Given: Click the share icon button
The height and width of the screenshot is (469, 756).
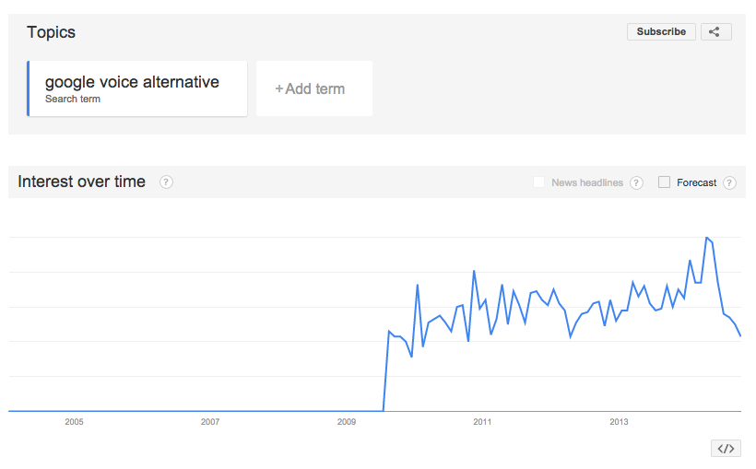Looking at the screenshot, I should point(716,32).
